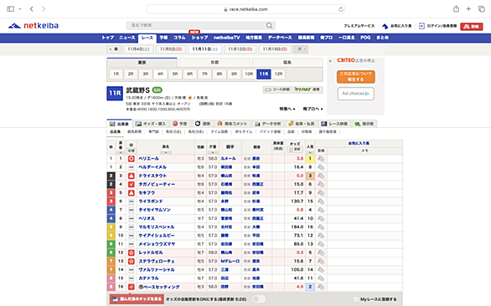Click the view selected horses odds button
491x306 pixels.
coord(137,299)
